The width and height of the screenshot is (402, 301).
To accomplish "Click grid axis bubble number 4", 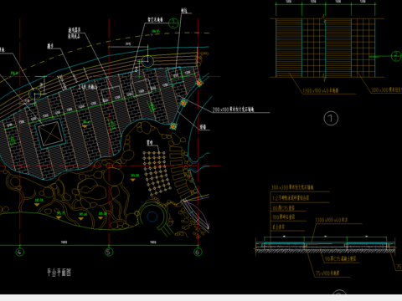I will (x=19, y=252).
